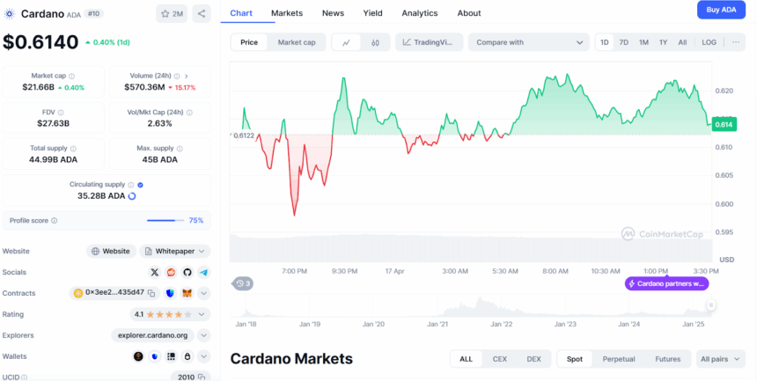Copy the contract address 0x3ee2...435d47
Image resolution: width=757 pixels, height=381 pixels.
pyautogui.click(x=151, y=293)
